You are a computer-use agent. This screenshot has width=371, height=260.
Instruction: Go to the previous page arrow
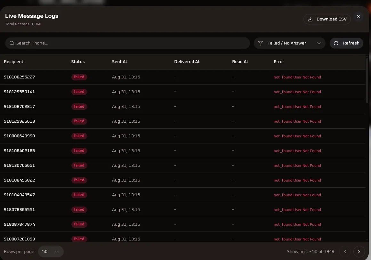345,251
